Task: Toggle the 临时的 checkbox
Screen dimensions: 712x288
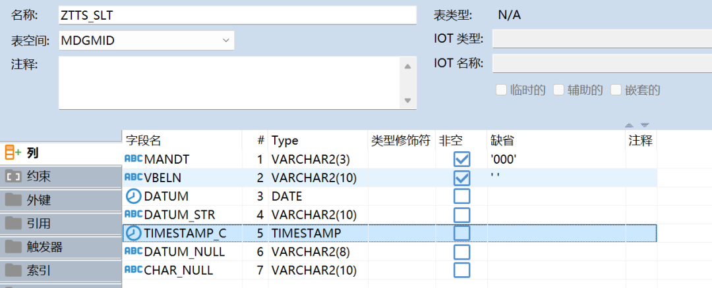Action: point(501,89)
